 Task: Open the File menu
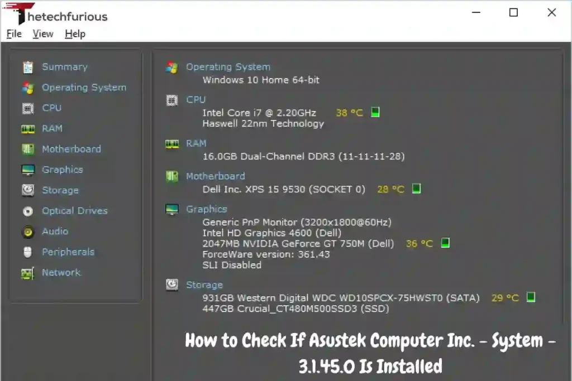[x=13, y=33]
